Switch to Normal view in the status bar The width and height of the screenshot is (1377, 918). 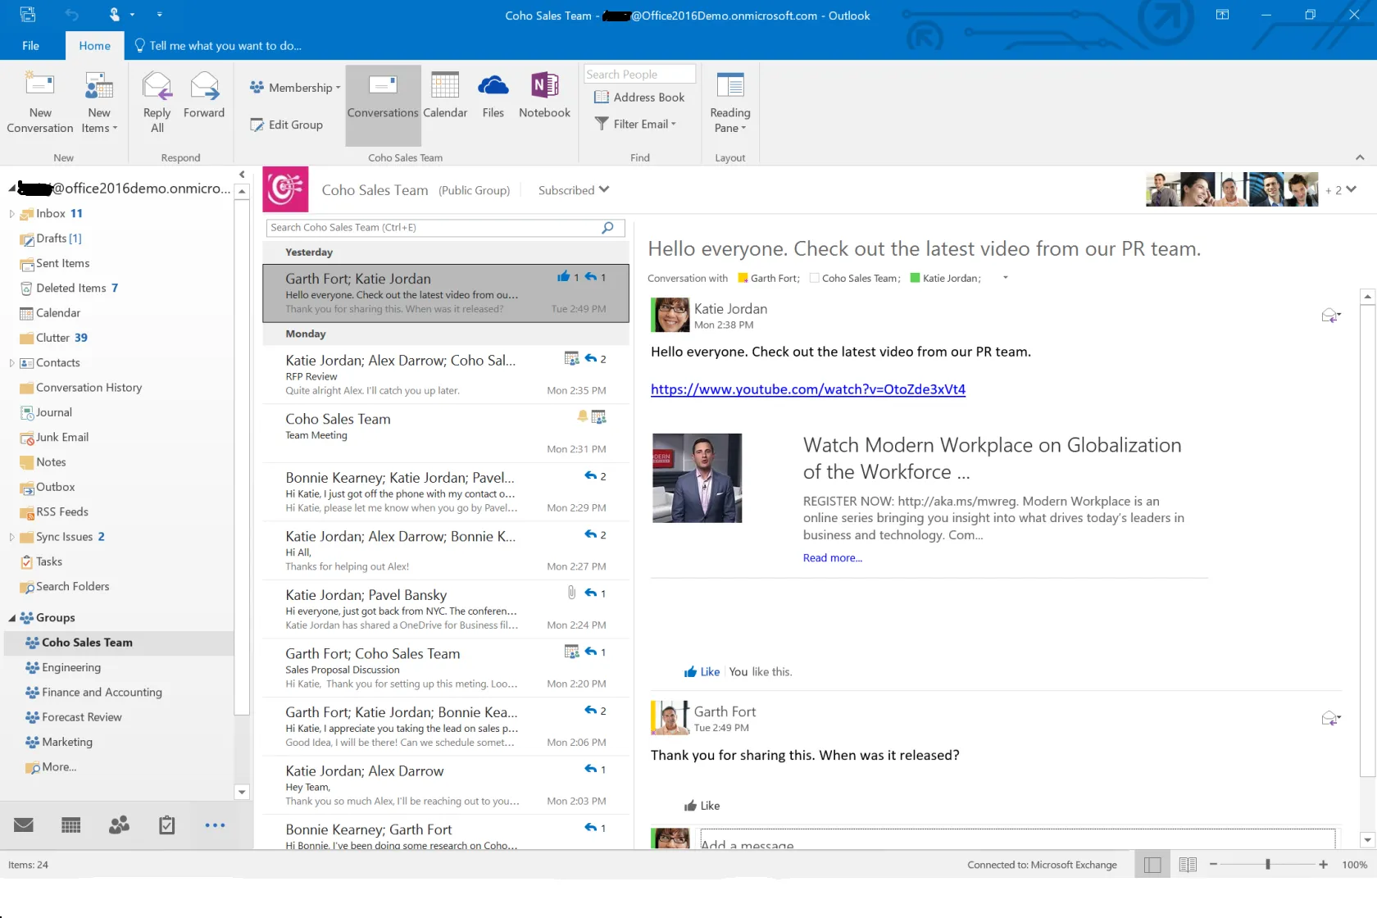tap(1152, 865)
